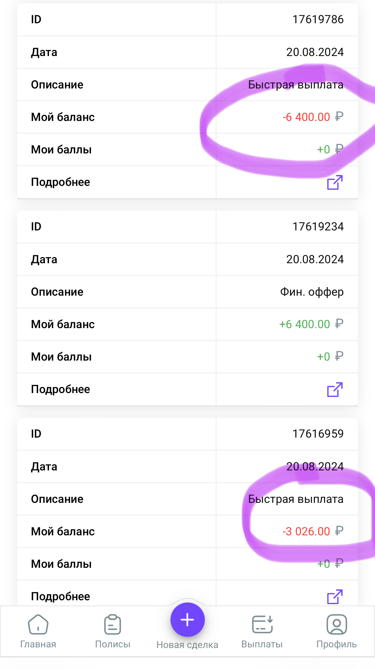
Task: Tap the purple plus new deal button
Action: point(187,620)
